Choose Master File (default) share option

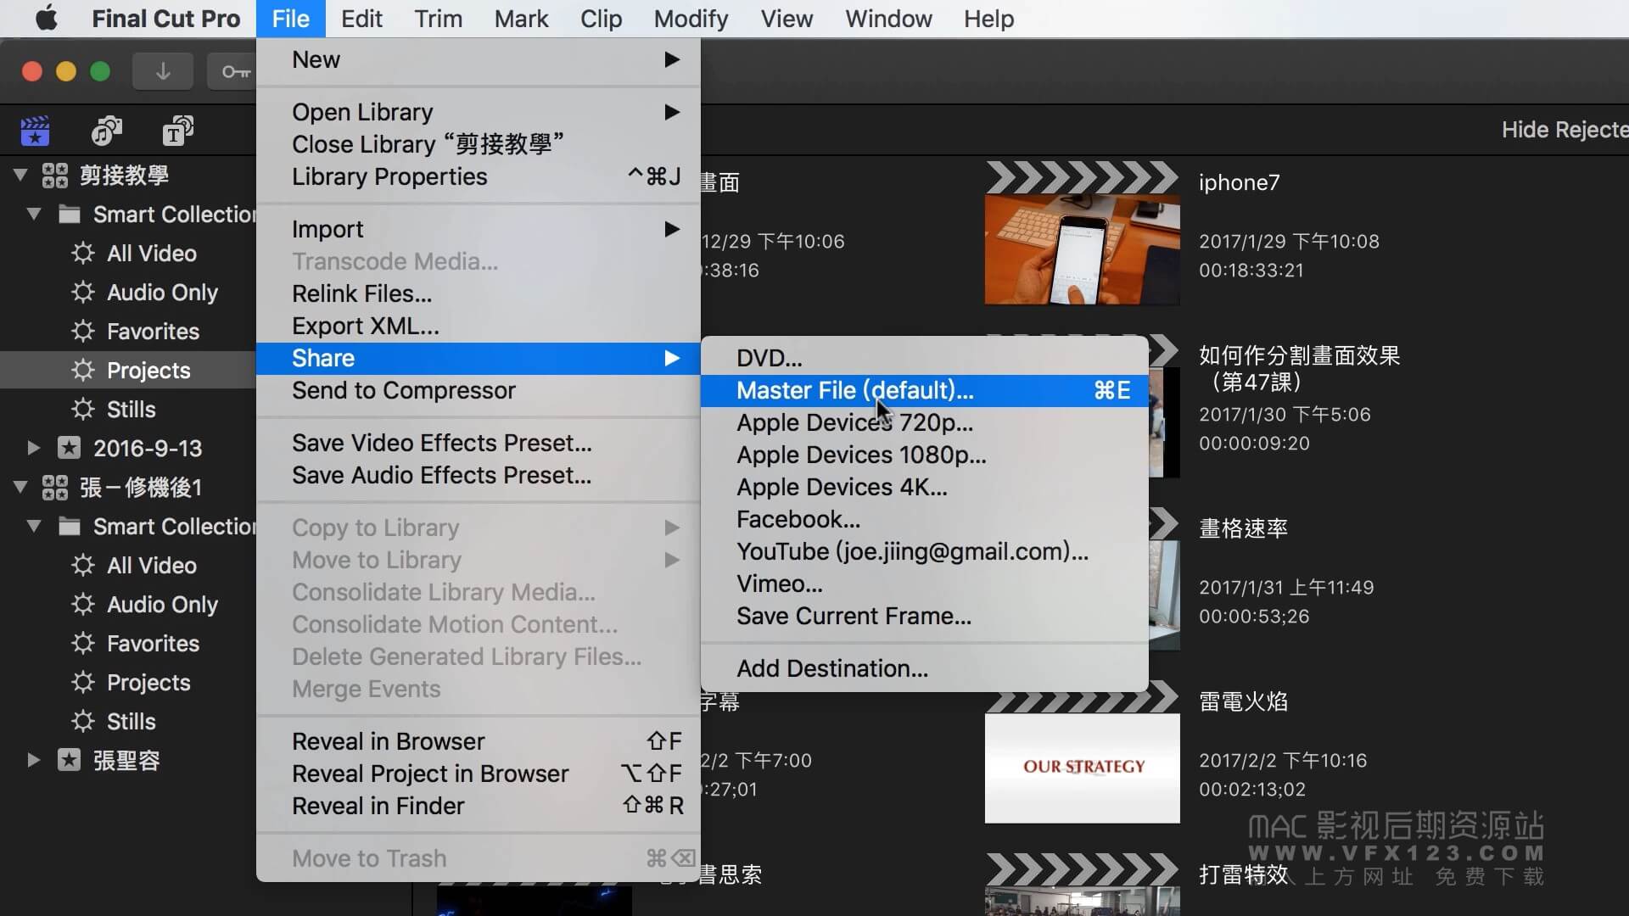coord(925,390)
